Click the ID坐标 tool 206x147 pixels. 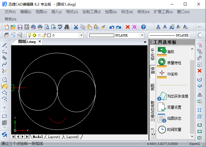click(167, 74)
